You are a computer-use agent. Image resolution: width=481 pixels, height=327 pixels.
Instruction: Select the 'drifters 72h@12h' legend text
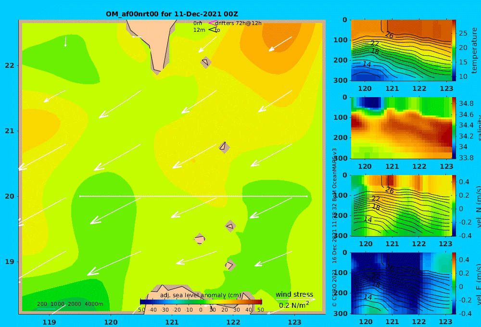(x=239, y=23)
